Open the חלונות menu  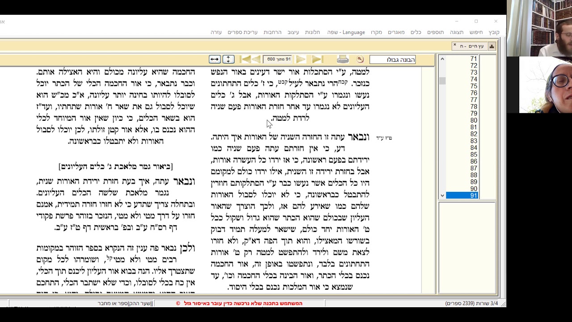pos(312,32)
